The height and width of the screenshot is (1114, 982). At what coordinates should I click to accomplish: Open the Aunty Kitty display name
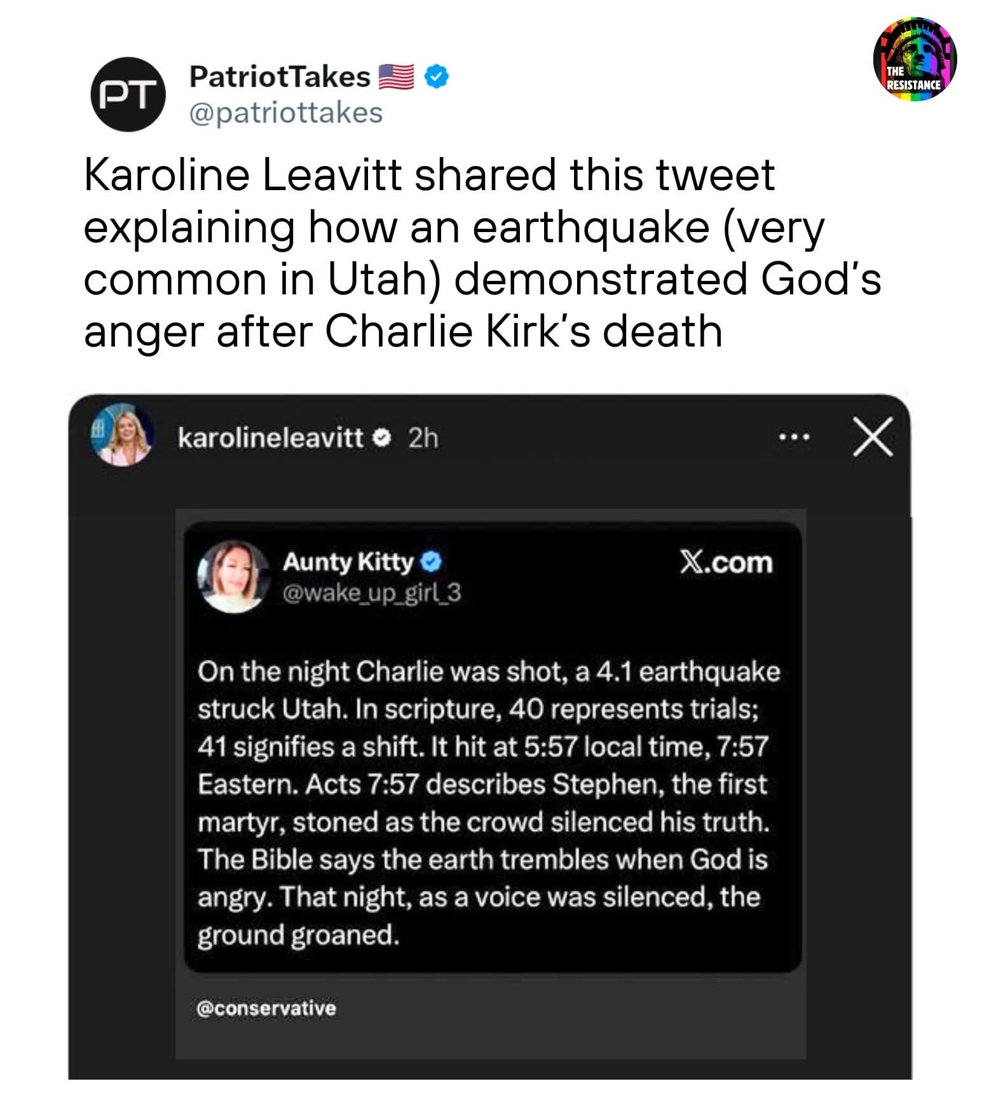point(348,562)
